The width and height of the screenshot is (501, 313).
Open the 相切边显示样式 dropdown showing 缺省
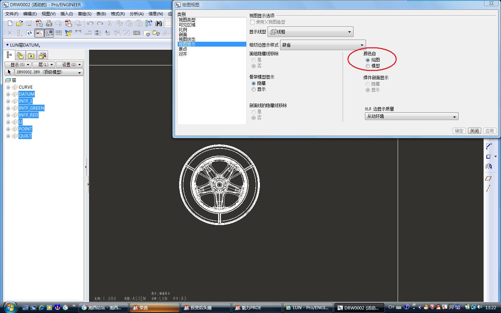[x=323, y=45]
